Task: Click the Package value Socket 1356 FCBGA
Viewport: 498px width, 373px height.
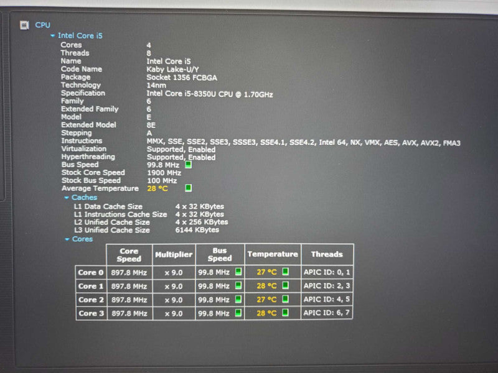Action: tap(182, 78)
